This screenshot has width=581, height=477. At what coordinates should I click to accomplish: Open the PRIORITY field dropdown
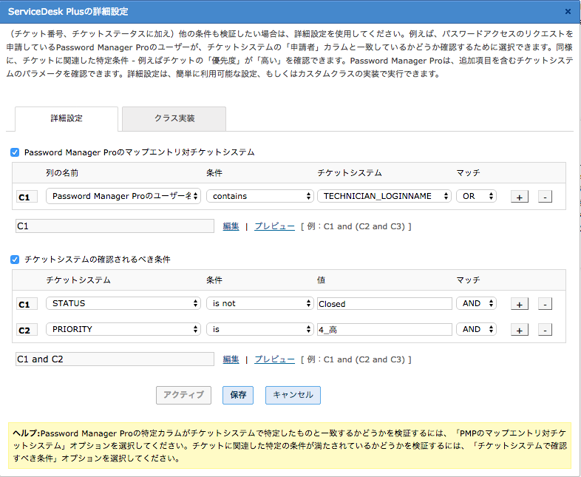123,329
